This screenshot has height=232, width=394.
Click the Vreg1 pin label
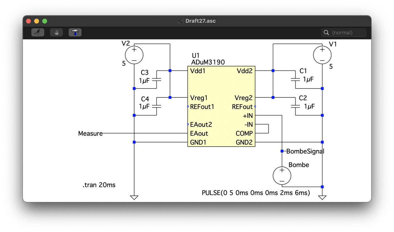pyautogui.click(x=199, y=98)
